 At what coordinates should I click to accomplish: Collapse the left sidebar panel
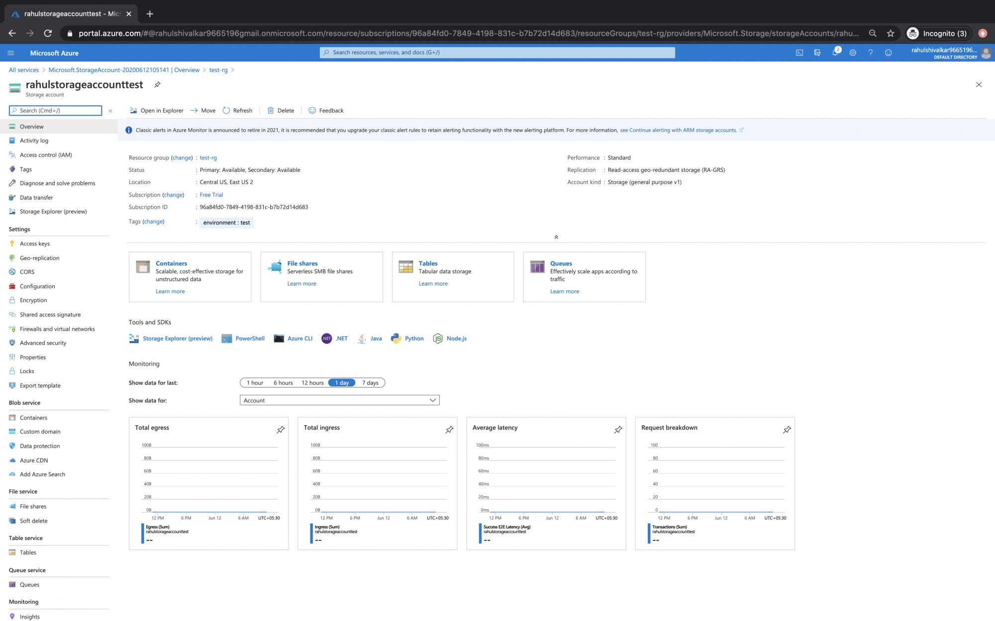(x=110, y=111)
